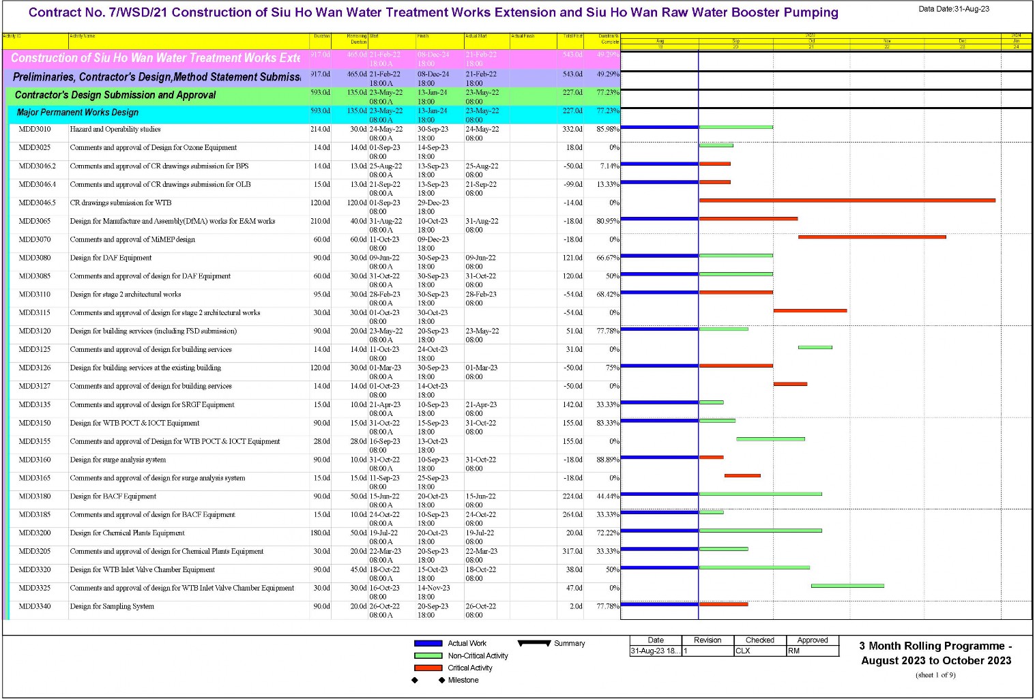
Task: Click the contract title heading at top
Action: pos(433,13)
